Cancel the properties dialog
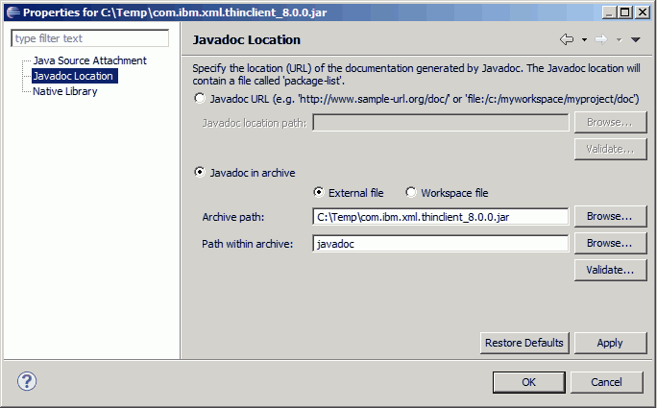The height and width of the screenshot is (408, 657). pos(606,382)
